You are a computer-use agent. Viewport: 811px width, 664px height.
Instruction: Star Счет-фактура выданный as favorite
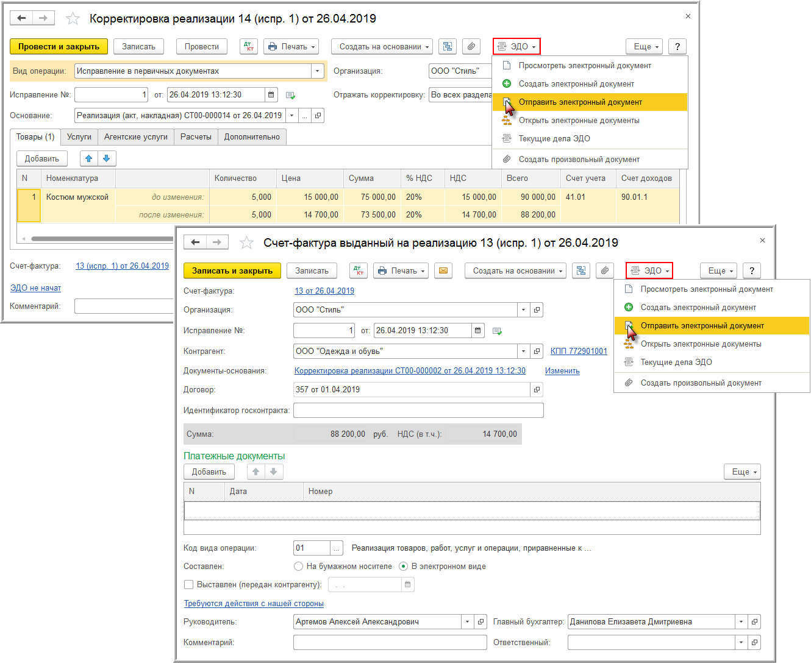click(246, 243)
